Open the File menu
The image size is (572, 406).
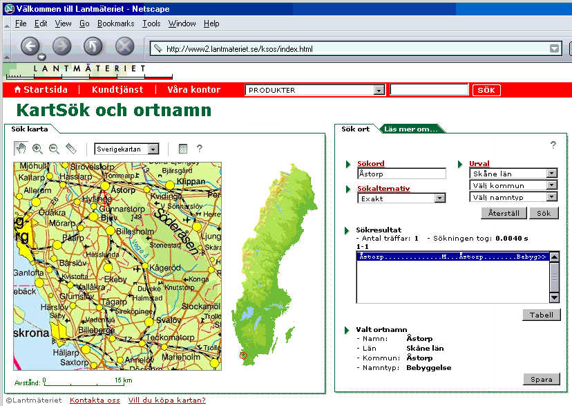21,24
